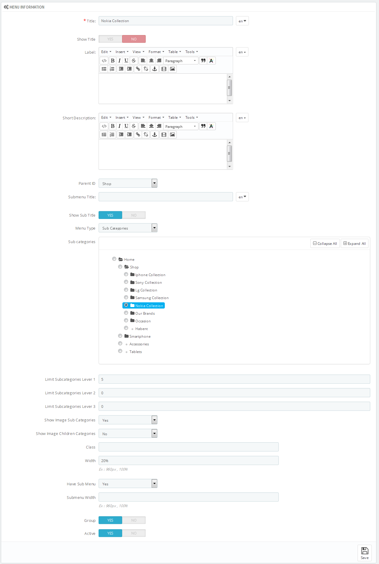This screenshot has height=564, width=379.
Task: Open Table menu in Short Description editor
Action: [174, 118]
